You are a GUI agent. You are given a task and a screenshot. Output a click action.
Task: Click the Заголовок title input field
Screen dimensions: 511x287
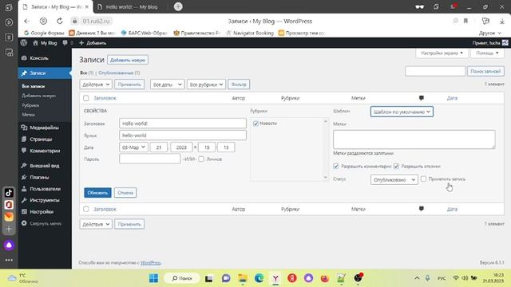coord(183,124)
